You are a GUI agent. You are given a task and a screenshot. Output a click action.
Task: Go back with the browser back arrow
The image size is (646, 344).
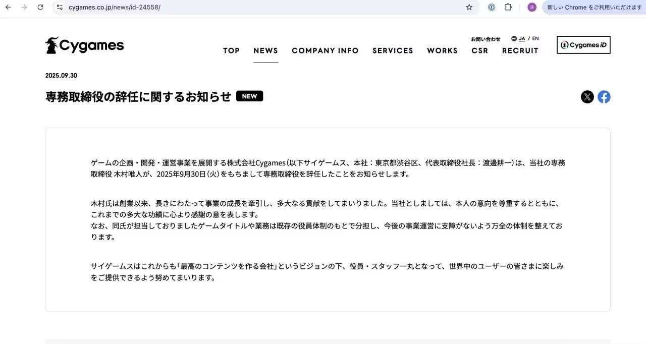pos(8,7)
